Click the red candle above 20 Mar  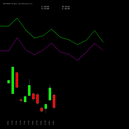click(37, 99)
